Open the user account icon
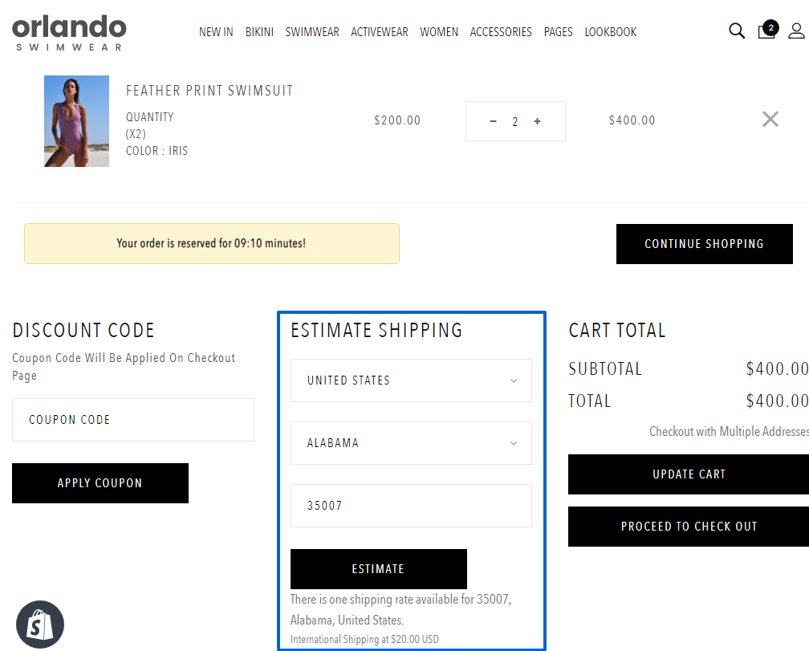 [796, 31]
